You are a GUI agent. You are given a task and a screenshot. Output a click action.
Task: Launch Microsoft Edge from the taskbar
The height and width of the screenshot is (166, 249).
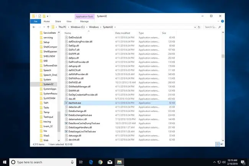(x=91, y=162)
